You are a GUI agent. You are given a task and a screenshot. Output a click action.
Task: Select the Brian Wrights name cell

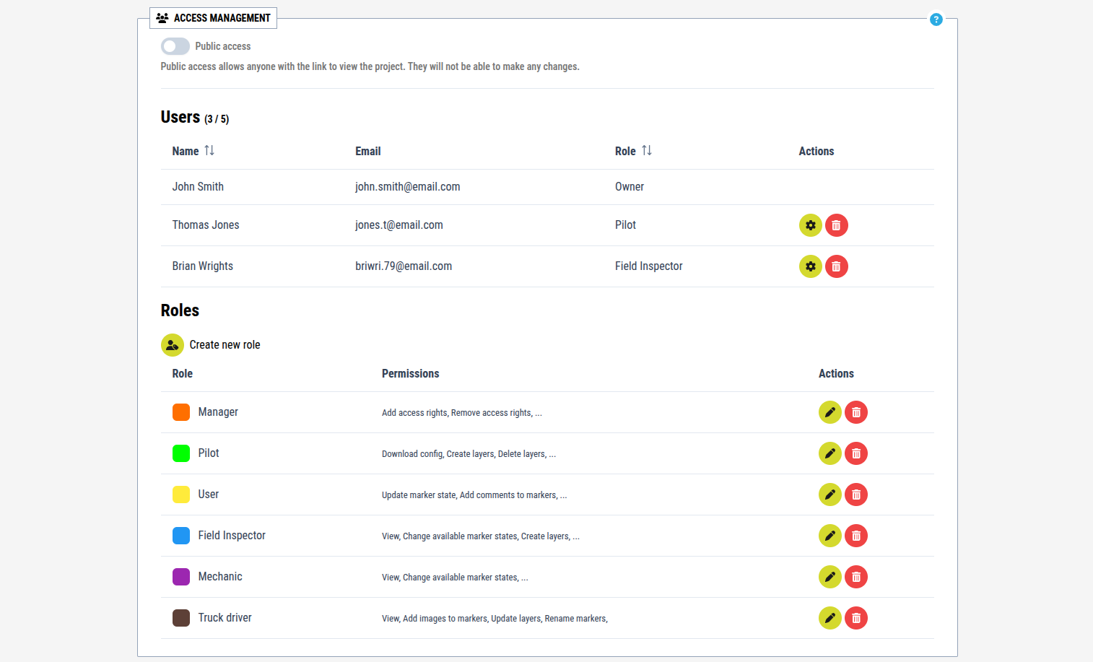203,266
